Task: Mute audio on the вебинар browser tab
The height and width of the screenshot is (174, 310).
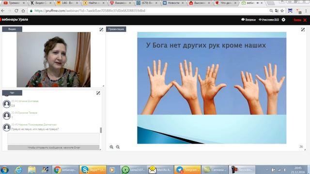Action: coord(258,3)
